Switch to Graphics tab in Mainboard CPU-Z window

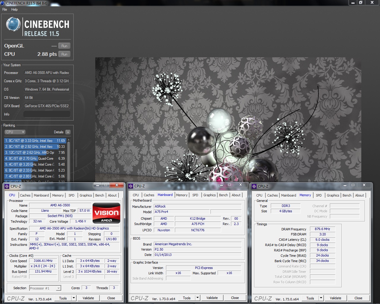click(210, 195)
